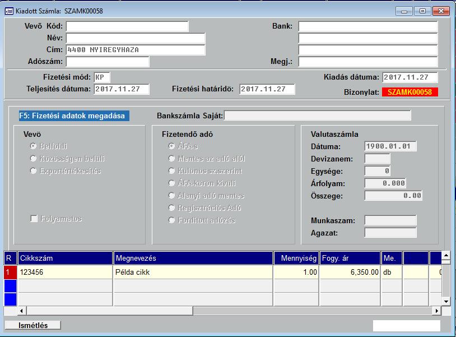Screen dimensions: 456x337
Task: Click the white status box near Ismétlés
Action: [407, 326]
